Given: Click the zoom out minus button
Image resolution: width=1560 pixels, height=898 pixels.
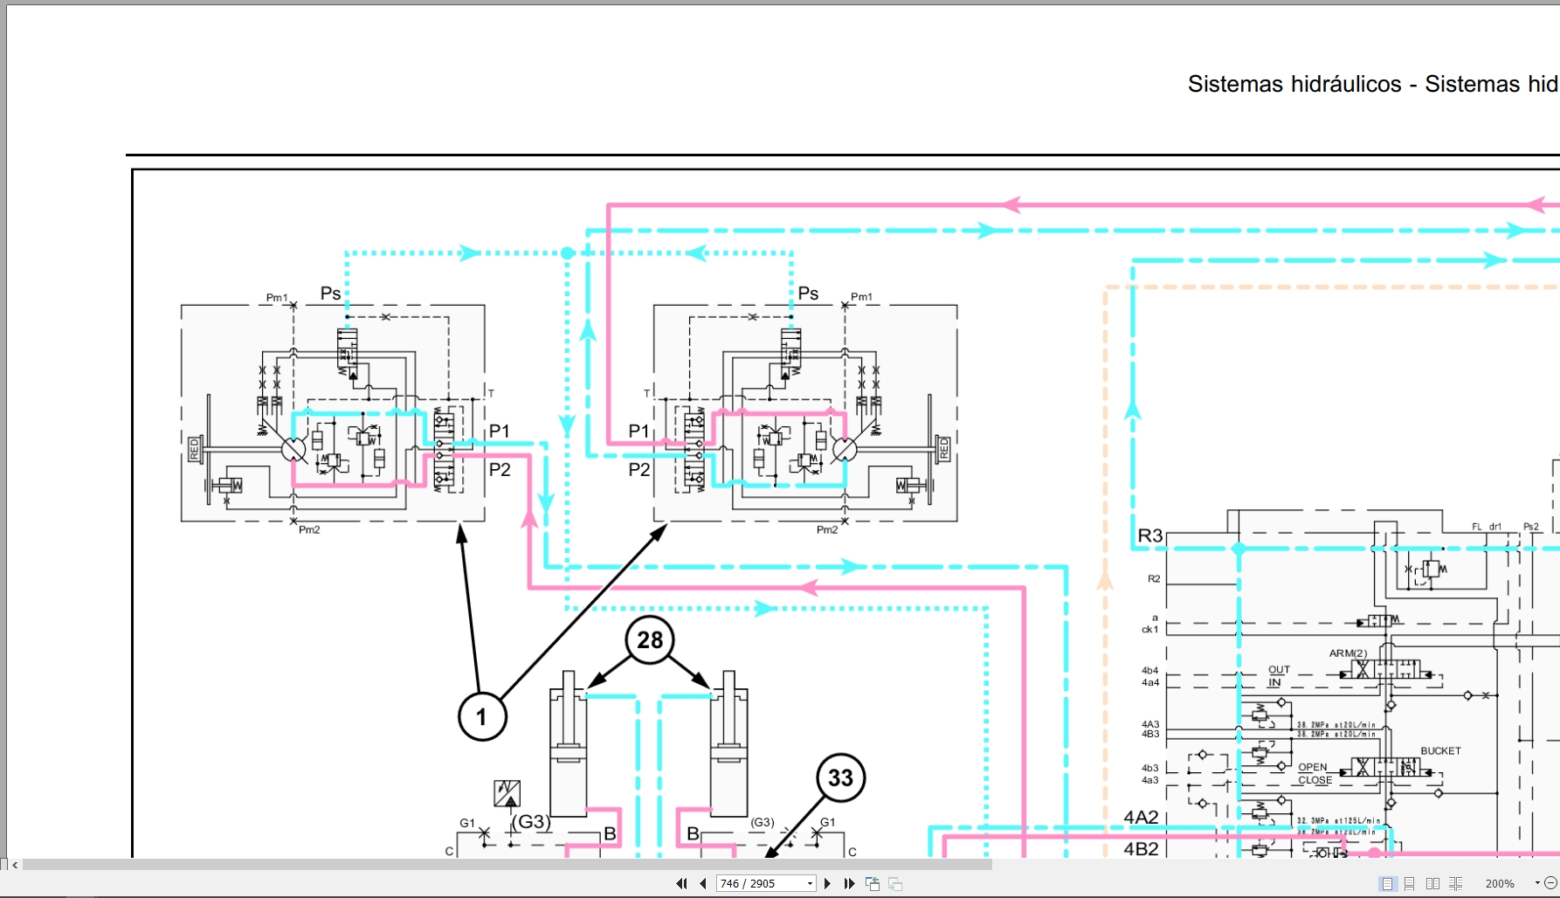Looking at the screenshot, I should [x=1551, y=883].
